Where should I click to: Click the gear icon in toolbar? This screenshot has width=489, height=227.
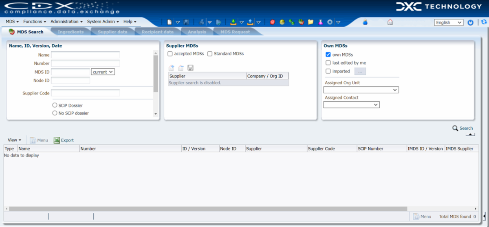330,22
